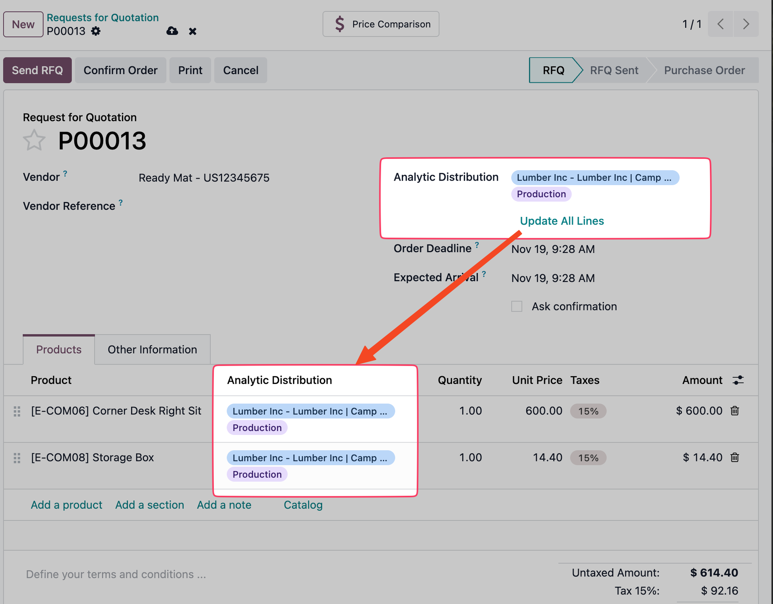This screenshot has width=773, height=604.
Task: Click the dollar icon on Price Comparison
Action: click(339, 24)
